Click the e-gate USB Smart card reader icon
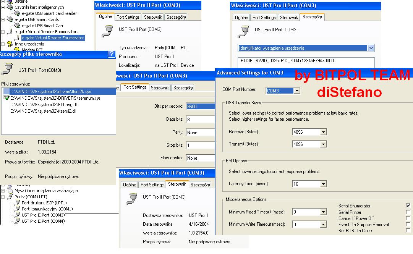This screenshot has width=413, height=254. [17, 13]
